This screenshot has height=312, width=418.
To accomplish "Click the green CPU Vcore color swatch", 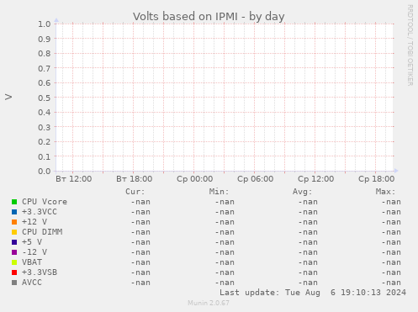I will click(14, 202).
